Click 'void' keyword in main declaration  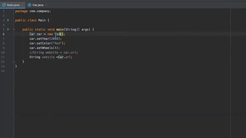pos(51,30)
